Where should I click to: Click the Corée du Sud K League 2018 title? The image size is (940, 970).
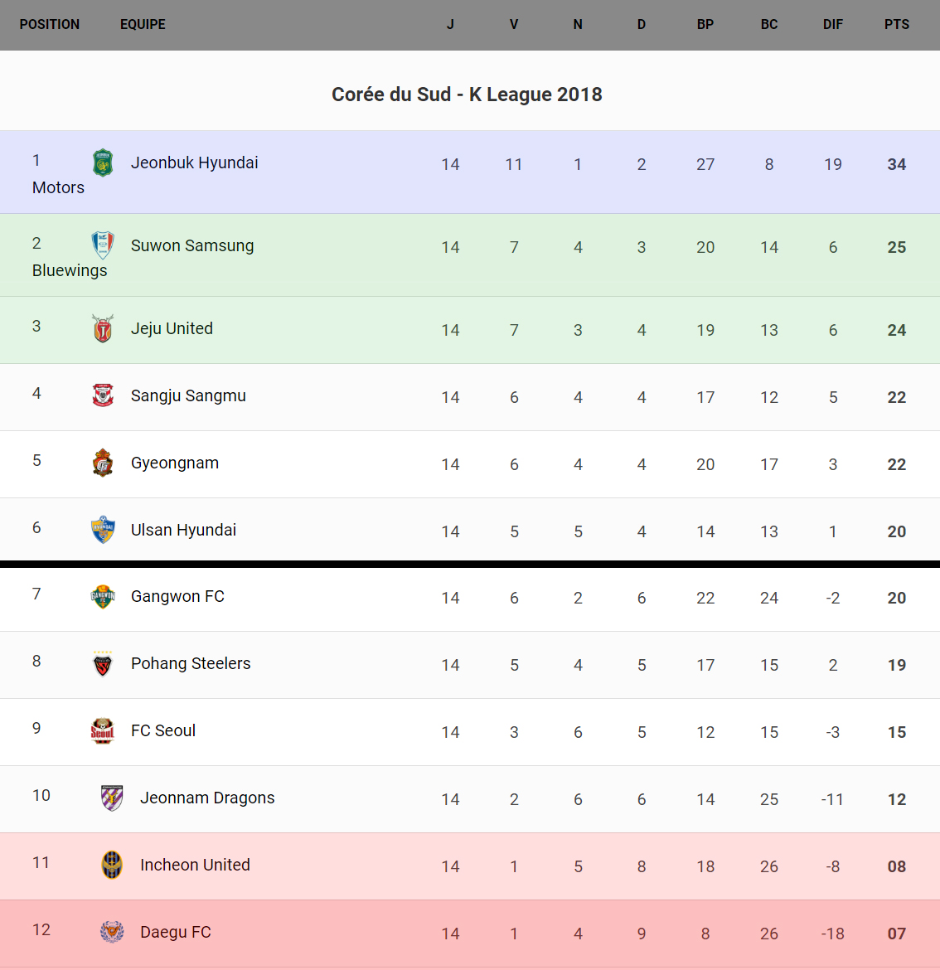coord(467,95)
